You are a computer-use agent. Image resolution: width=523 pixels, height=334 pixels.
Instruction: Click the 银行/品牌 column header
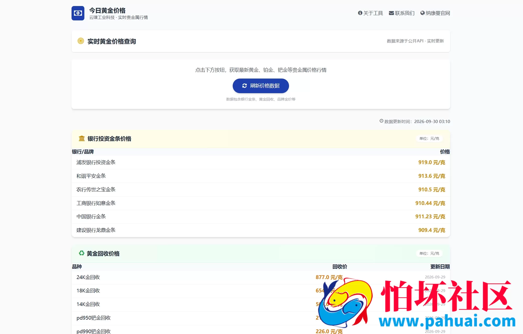(83, 152)
